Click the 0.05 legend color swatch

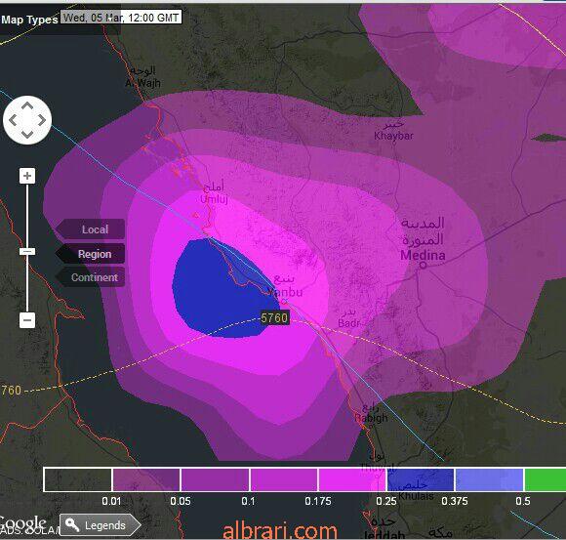(x=215, y=479)
